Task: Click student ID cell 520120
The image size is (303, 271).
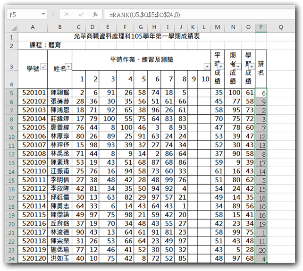Action: pos(33,258)
